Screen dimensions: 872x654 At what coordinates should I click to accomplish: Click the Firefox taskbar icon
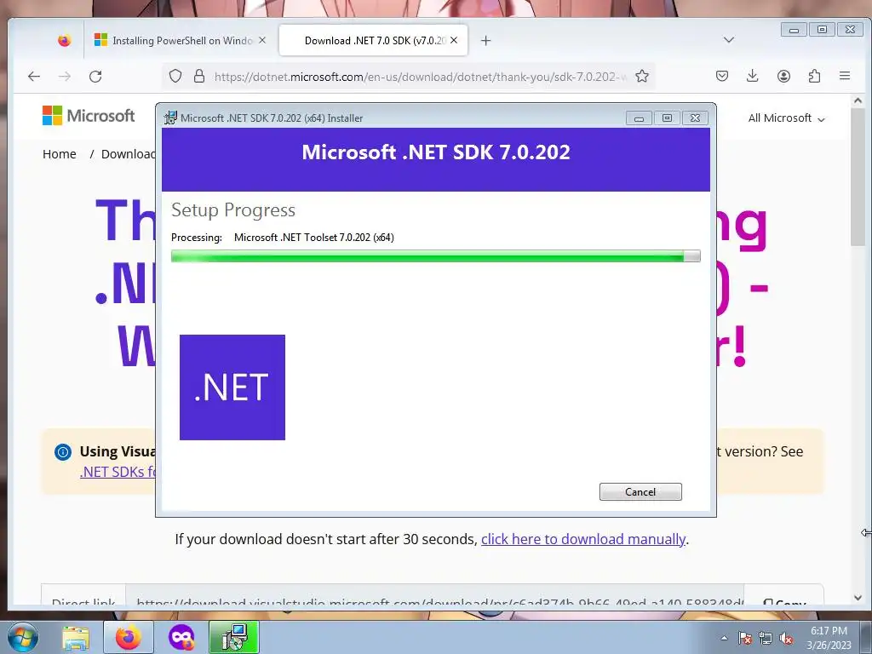(x=129, y=637)
